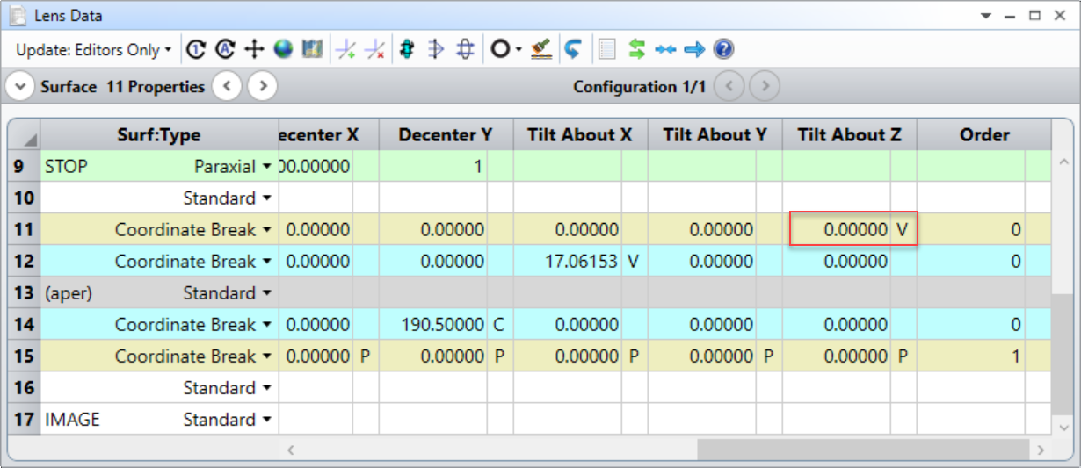
Task: Click the Tilt About Z column header
Action: click(x=849, y=134)
